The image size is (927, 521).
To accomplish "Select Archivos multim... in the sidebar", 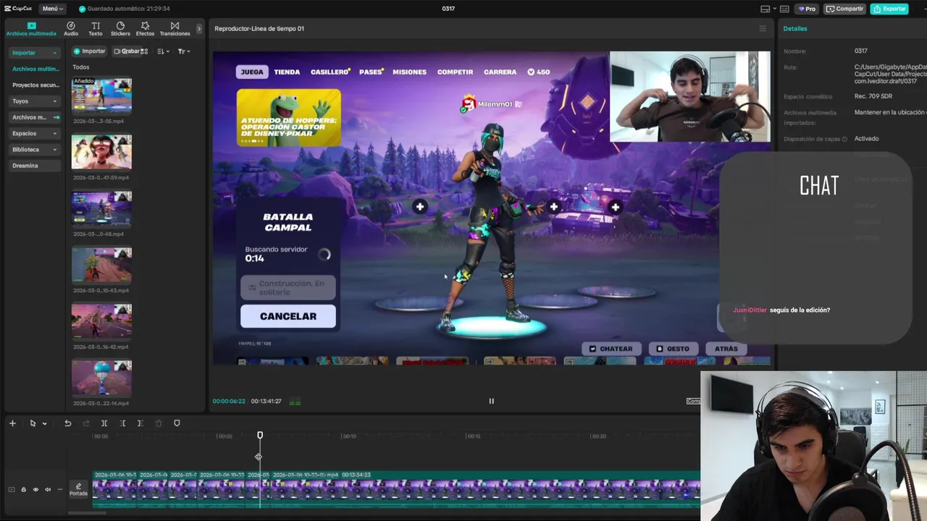I will pyautogui.click(x=35, y=69).
